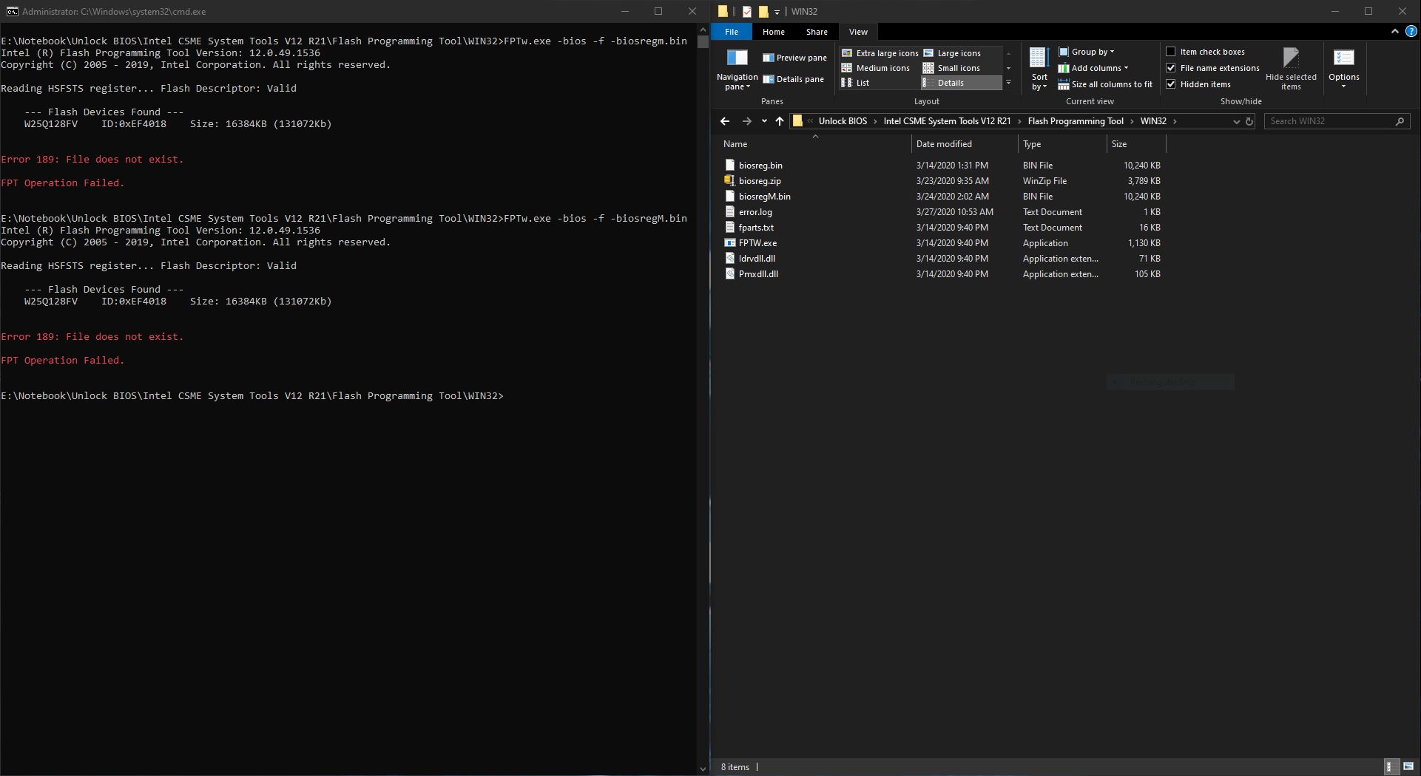Select fparts.txt file icon
Image resolution: width=1421 pixels, height=776 pixels.
pos(730,228)
